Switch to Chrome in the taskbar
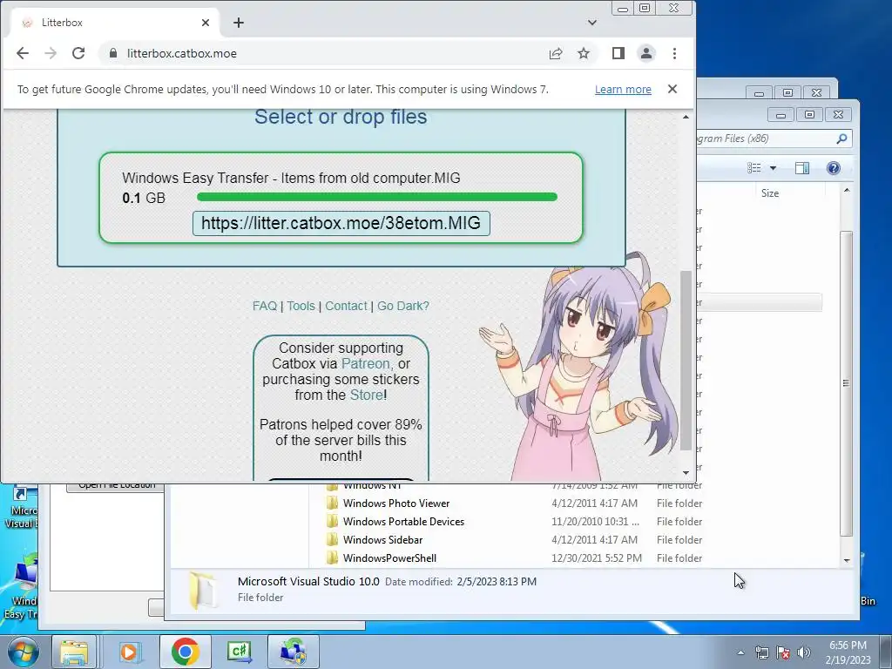The height and width of the screenshot is (669, 892). [185, 652]
